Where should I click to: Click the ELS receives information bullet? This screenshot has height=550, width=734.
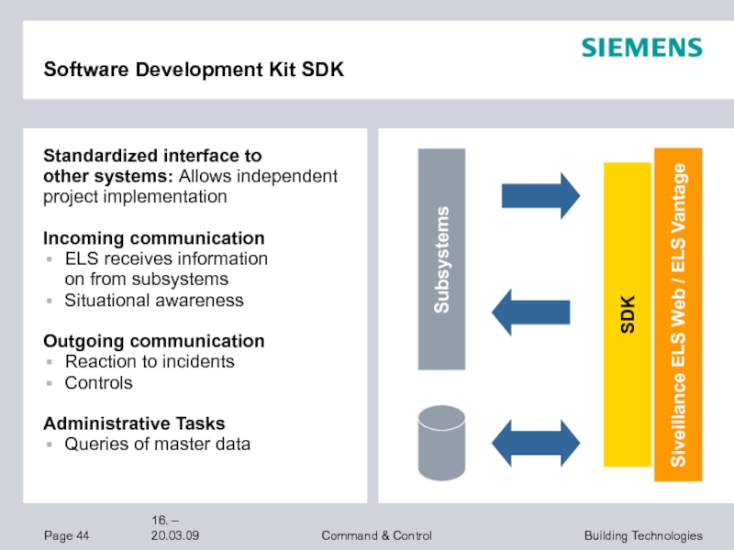166,269
